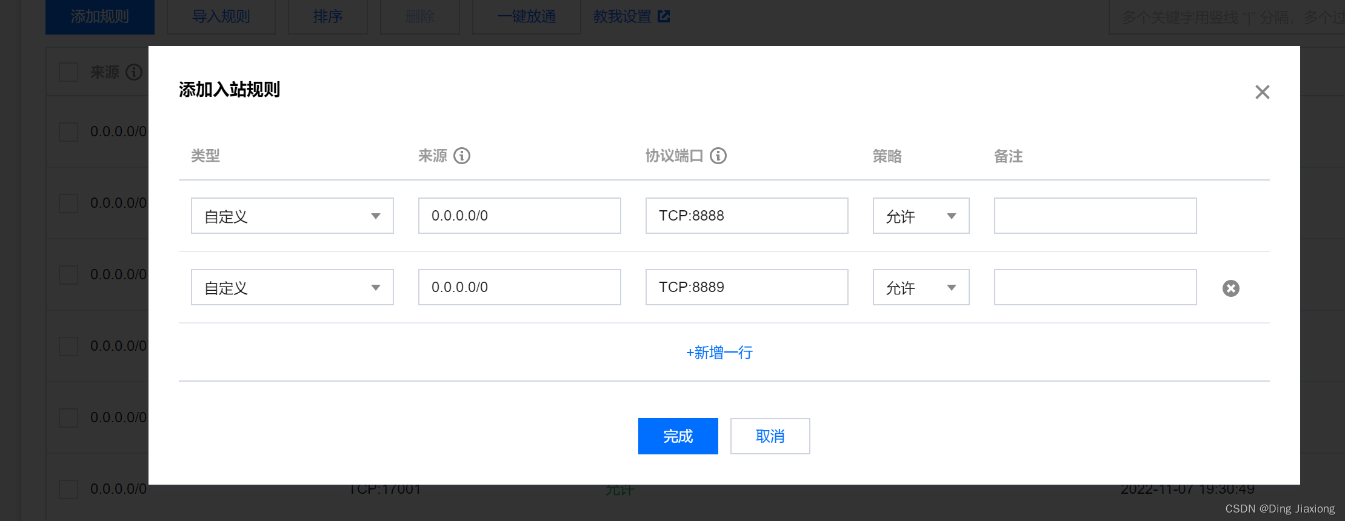
Task: Open 策略 dropdown in TCP:8889 row
Action: (x=921, y=287)
